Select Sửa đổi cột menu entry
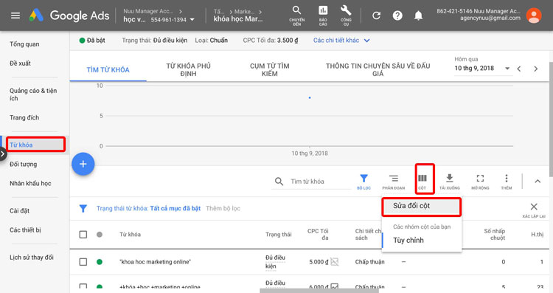This screenshot has width=553, height=293. pos(422,206)
